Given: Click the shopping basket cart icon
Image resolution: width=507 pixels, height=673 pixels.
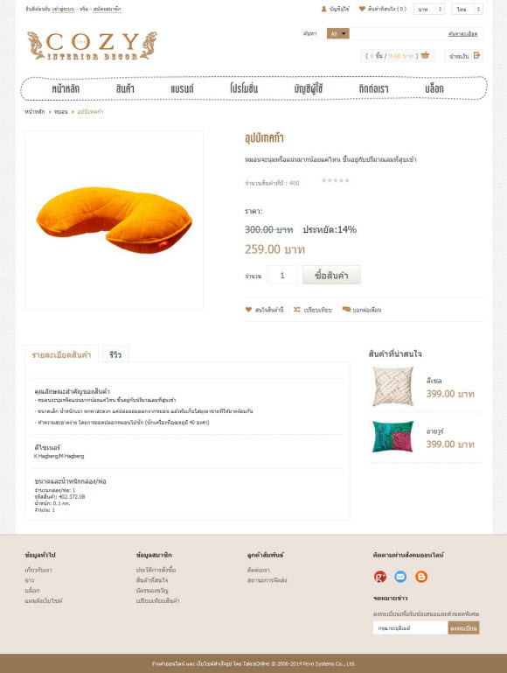Looking at the screenshot, I should (425, 55).
